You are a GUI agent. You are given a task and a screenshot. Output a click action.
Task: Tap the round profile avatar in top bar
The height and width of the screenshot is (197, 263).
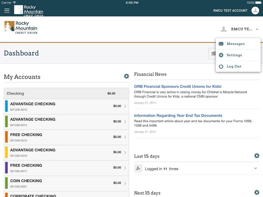(x=255, y=10)
